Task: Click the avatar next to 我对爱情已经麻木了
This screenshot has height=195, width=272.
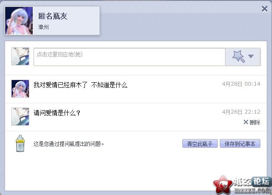Action: 20,89
